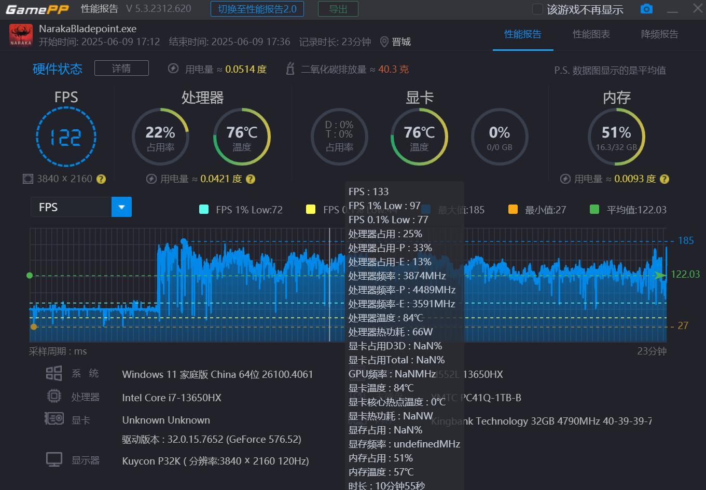The width and height of the screenshot is (706, 490).
Task: Switch to the 性能图表 tab
Action: 591,34
